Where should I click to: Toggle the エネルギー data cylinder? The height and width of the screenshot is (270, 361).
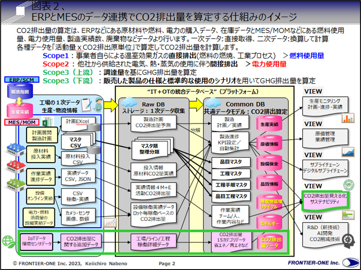click(x=269, y=223)
